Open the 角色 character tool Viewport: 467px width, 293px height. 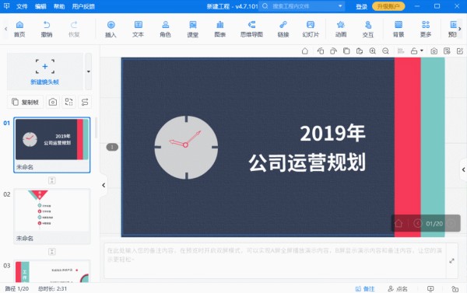coord(165,29)
